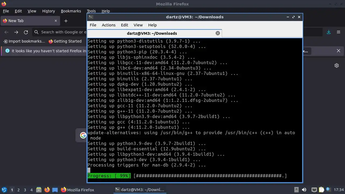Image resolution: width=345 pixels, height=194 pixels.
Task: Click the terminal icon in the title bar
Action: [91, 17]
